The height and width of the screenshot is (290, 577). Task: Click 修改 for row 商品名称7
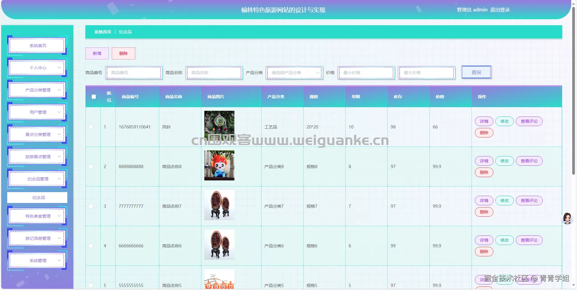tap(504, 201)
